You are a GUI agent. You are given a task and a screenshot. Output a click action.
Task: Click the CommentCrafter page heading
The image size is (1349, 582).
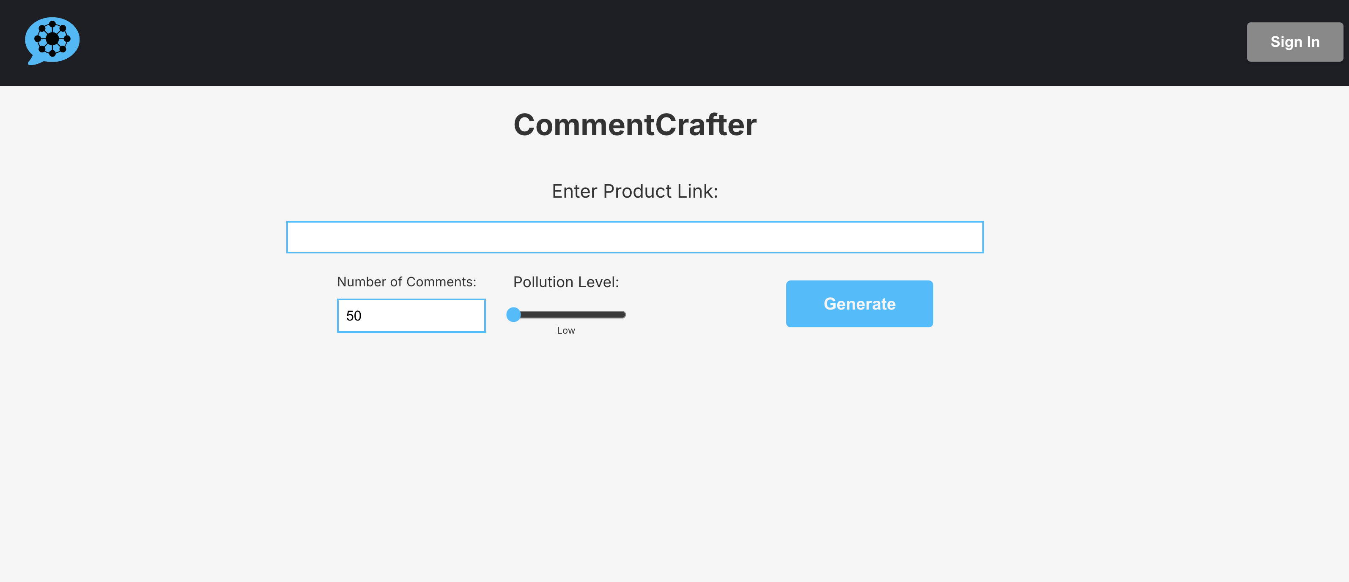(x=635, y=125)
